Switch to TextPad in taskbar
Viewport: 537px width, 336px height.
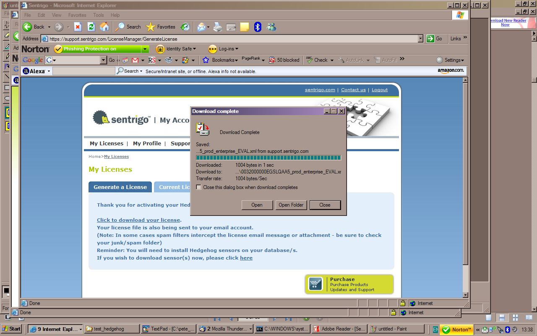click(x=168, y=329)
